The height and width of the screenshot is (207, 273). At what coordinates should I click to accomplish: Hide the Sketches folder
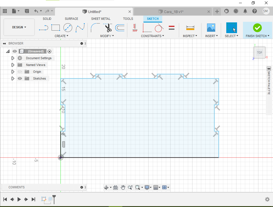click(x=20, y=78)
